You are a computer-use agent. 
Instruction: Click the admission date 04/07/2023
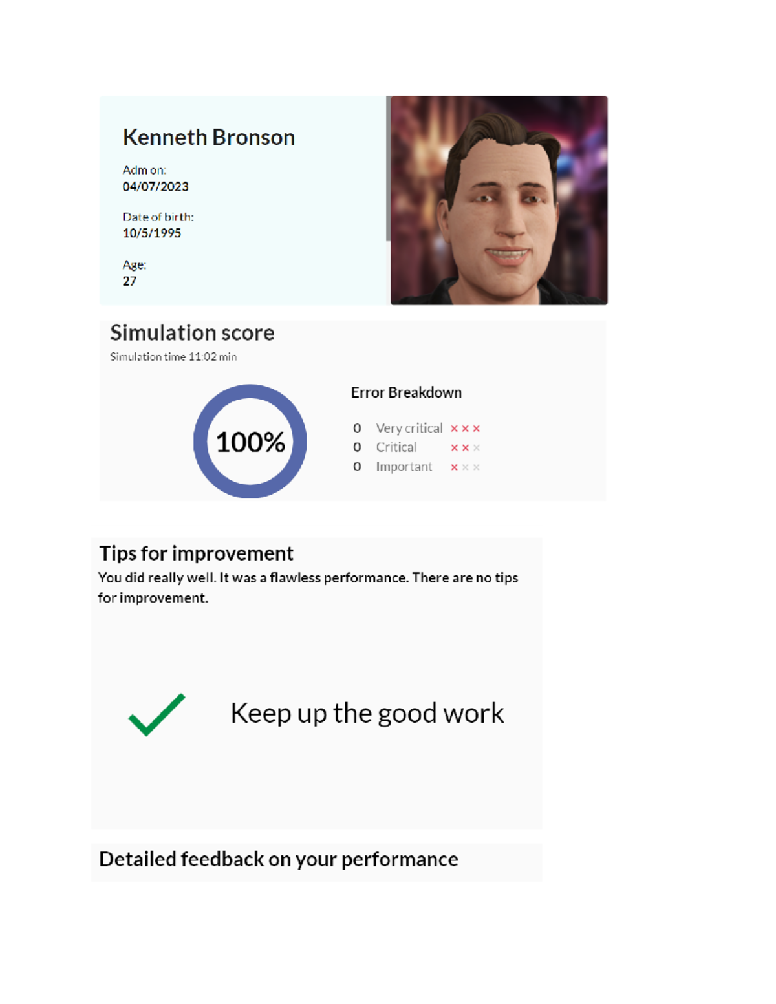click(155, 187)
